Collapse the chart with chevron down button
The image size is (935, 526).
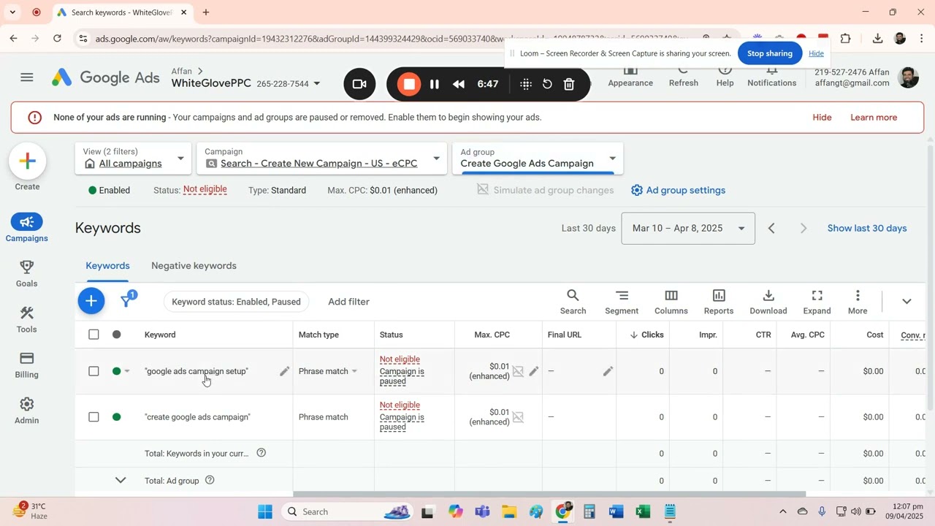(x=907, y=302)
